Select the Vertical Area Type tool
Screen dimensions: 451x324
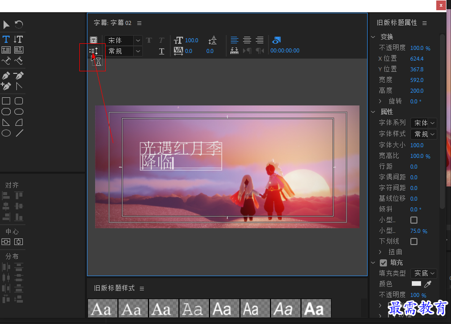click(19, 50)
